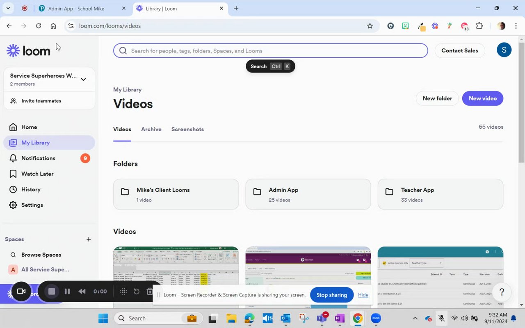The image size is (525, 328).
Task: Click the Loom logo in sidebar
Action: click(x=28, y=50)
